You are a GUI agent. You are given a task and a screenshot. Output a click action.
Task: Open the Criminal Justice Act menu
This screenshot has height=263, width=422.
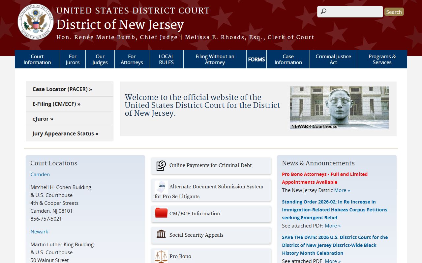tap(333, 59)
